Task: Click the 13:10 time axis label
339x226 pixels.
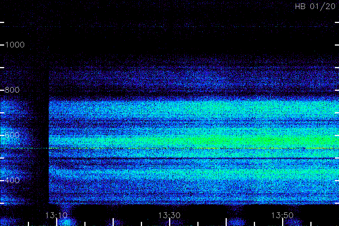Action: pos(56,215)
